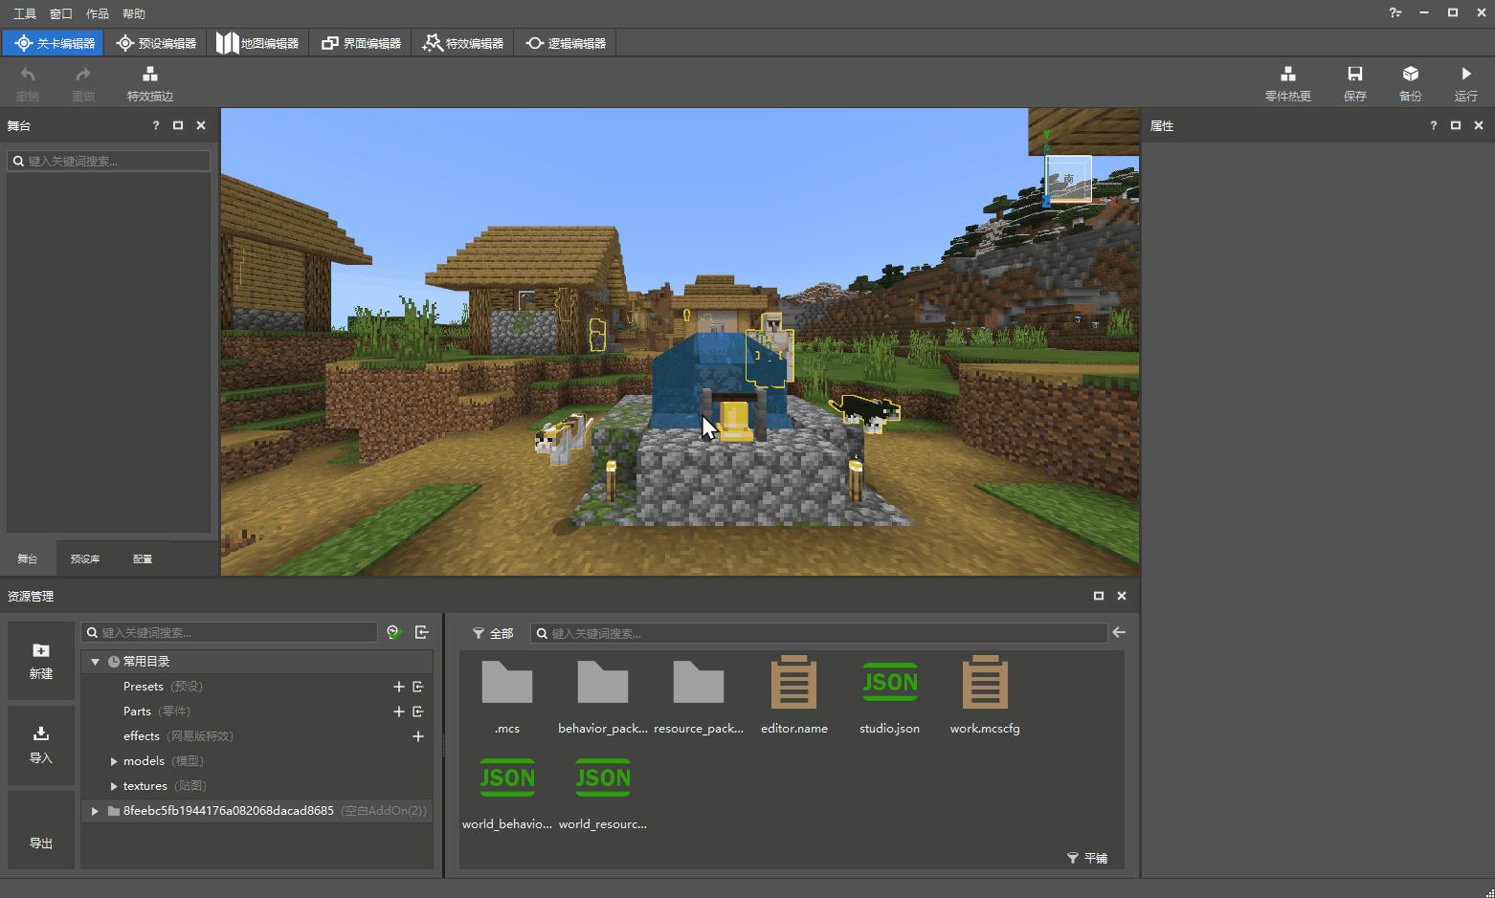Select the 舞台 tab at the panel bottom
1495x898 pixels.
click(28, 559)
